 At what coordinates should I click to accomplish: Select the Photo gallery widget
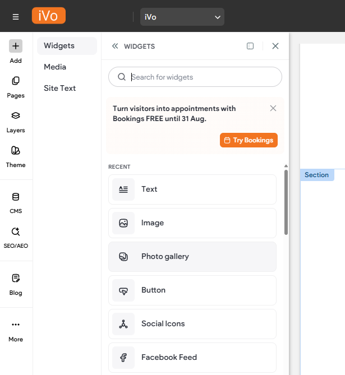pyautogui.click(x=192, y=257)
